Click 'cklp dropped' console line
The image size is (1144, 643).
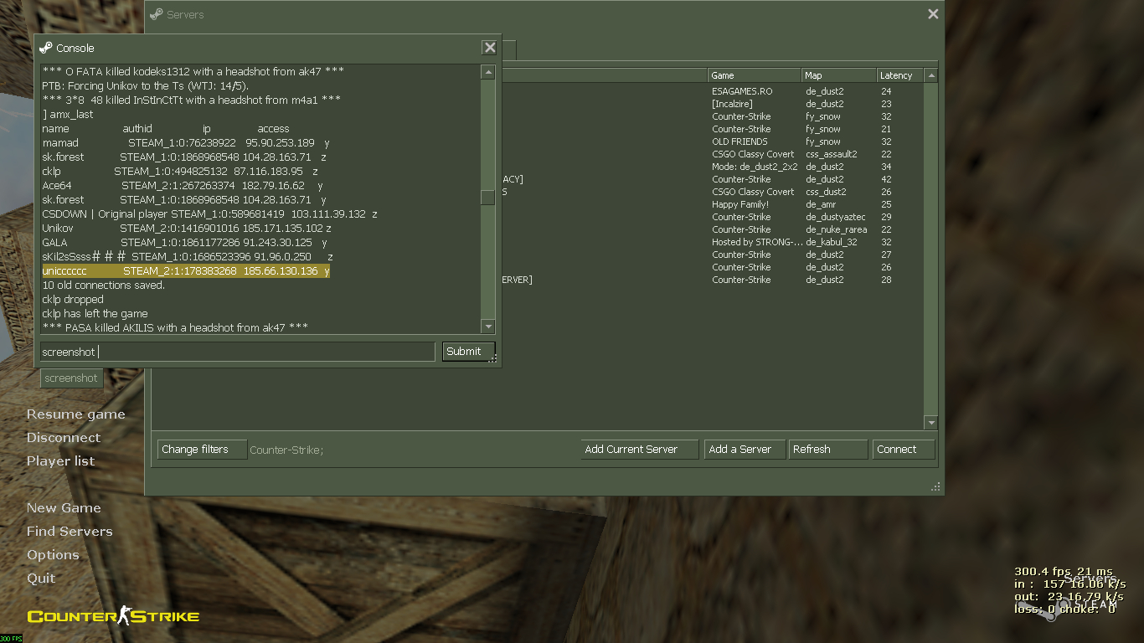click(x=73, y=300)
